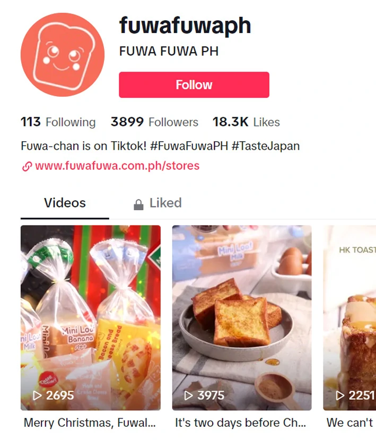Open the HK Toast video thumbnail

tap(349, 317)
